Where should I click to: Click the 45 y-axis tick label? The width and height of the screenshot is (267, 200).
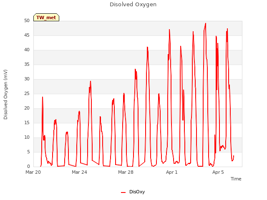pos(27,35)
